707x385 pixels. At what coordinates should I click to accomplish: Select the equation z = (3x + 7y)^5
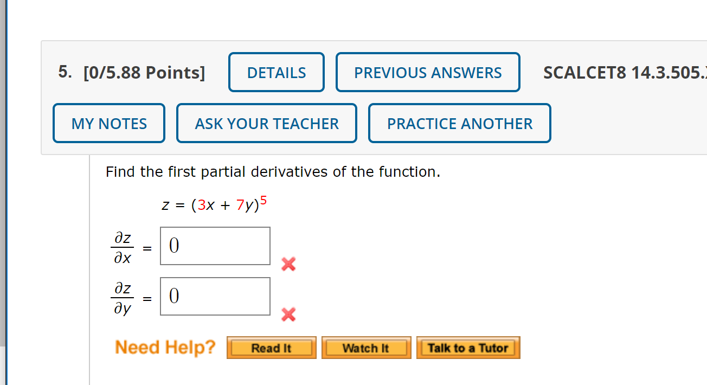tap(214, 203)
